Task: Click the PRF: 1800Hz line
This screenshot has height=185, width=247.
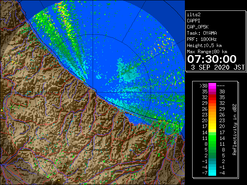Action: (x=201, y=39)
